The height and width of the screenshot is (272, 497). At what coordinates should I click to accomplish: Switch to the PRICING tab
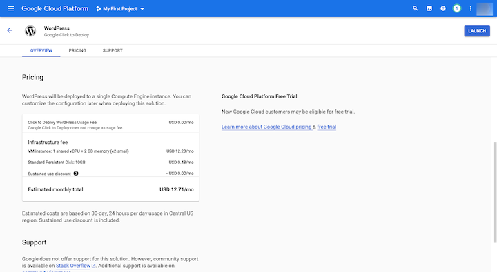point(77,50)
